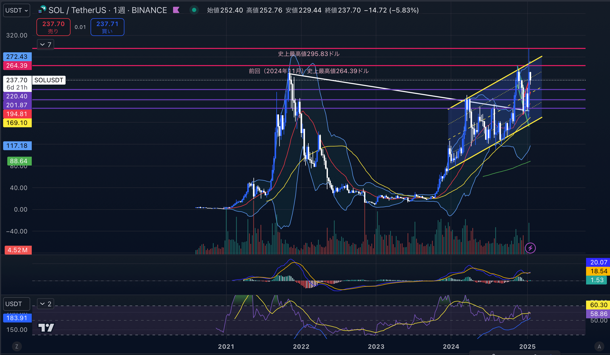Click the 0.01 spread value
This screenshot has width=610, height=355.
click(x=80, y=27)
